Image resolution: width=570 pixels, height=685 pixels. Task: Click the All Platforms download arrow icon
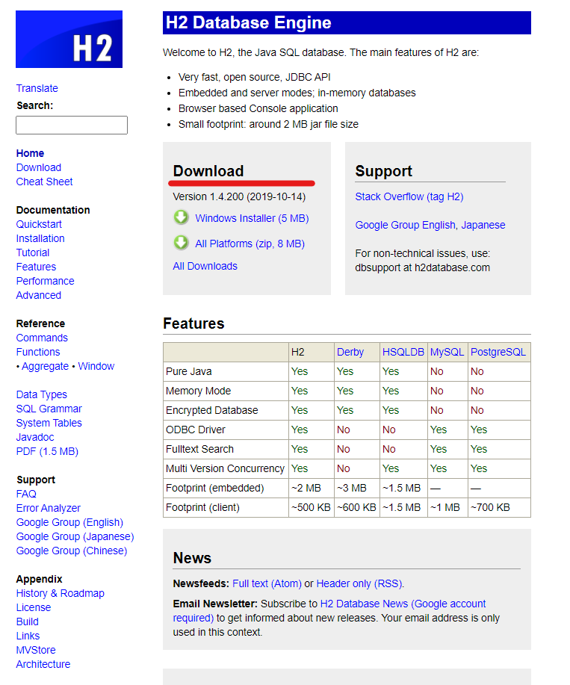[181, 243]
